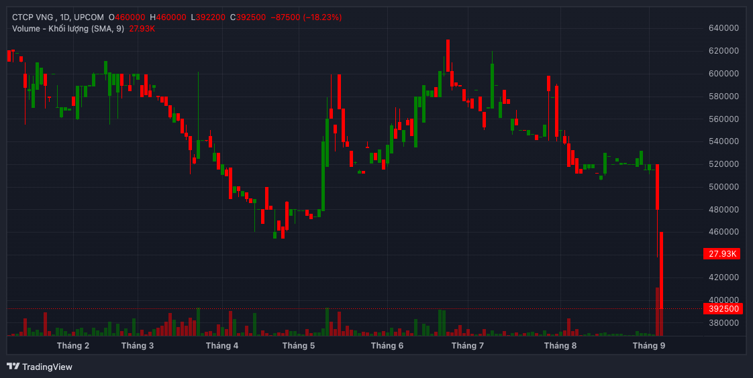Click the Tháng 7 time axis label
This screenshot has width=753, height=378.
click(x=468, y=346)
